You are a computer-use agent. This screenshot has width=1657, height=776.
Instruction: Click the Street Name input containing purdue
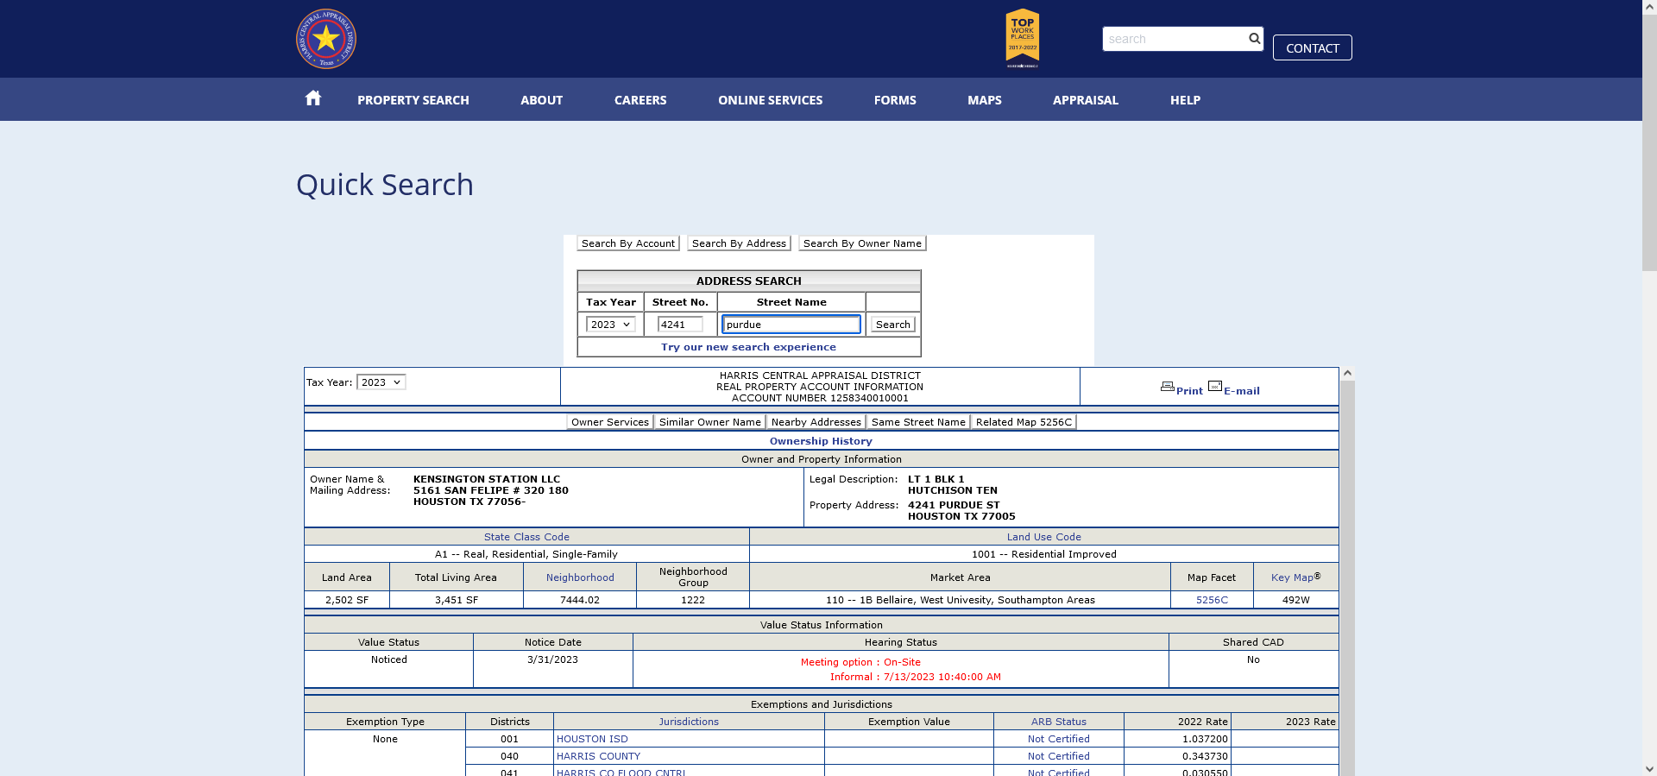tap(791, 325)
